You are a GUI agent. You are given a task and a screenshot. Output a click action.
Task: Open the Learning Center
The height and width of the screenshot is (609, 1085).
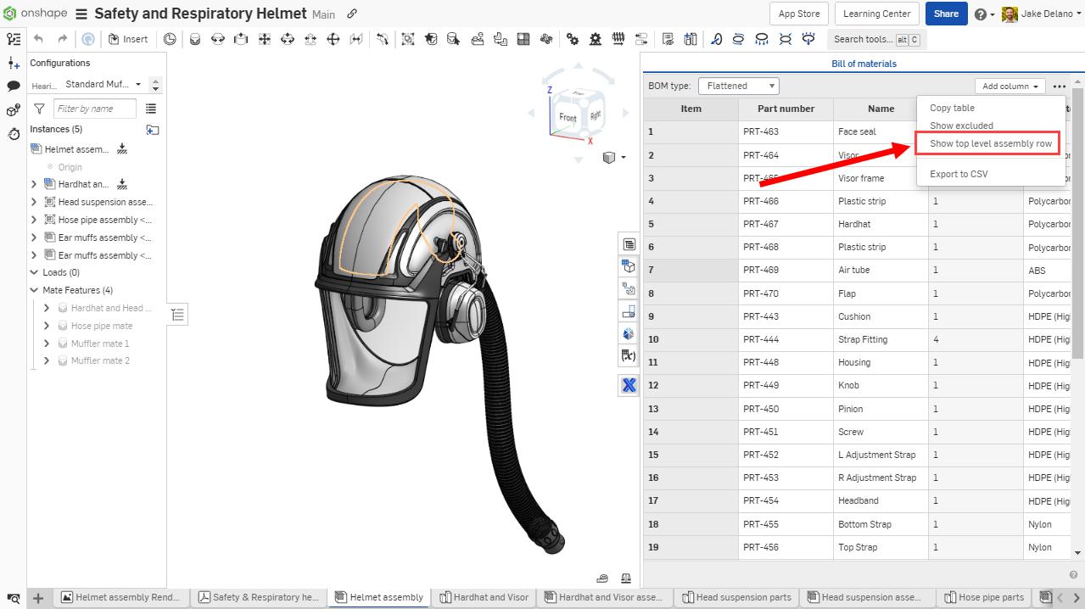click(876, 14)
